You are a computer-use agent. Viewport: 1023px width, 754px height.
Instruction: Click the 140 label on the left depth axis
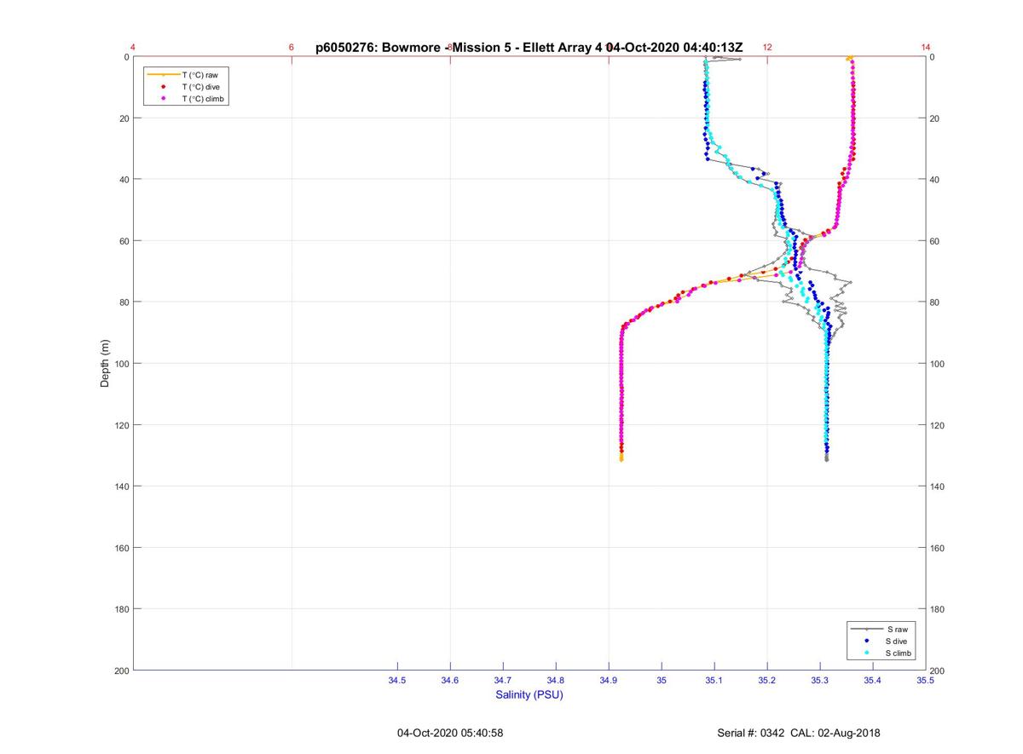[121, 486]
